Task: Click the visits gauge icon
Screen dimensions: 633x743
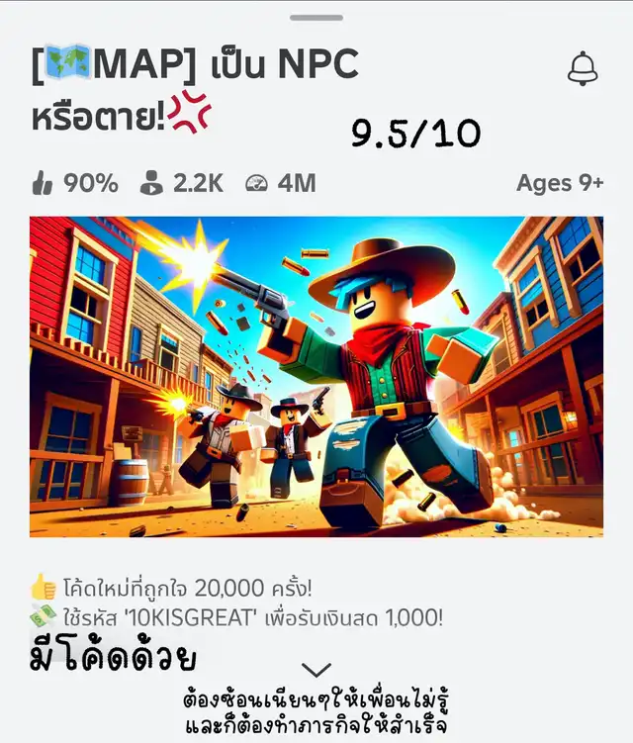Action: [x=256, y=183]
